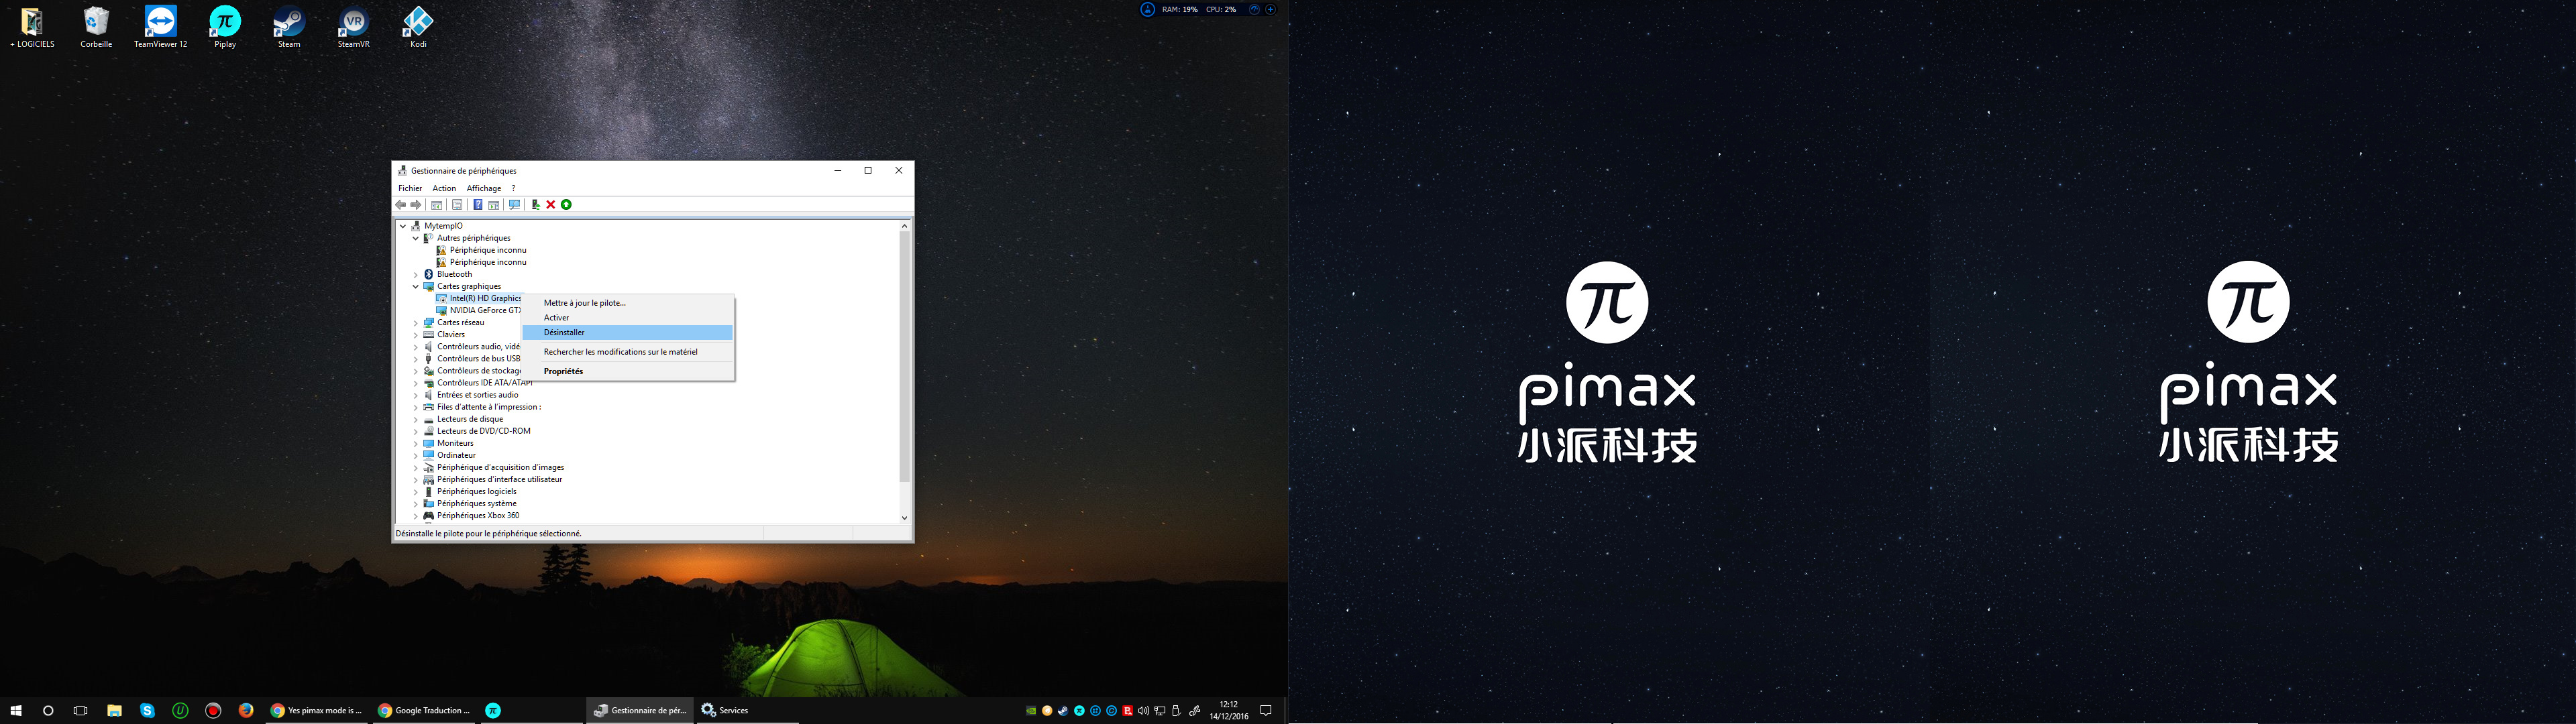Click the blue Help question mark toolbar icon

point(477,205)
